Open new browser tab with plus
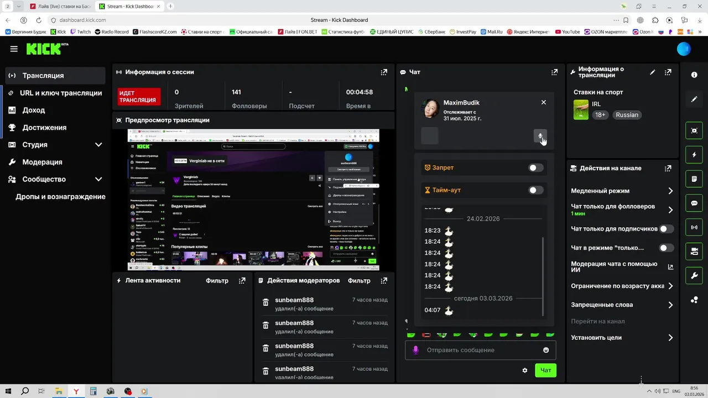This screenshot has height=398, width=708. [x=170, y=7]
